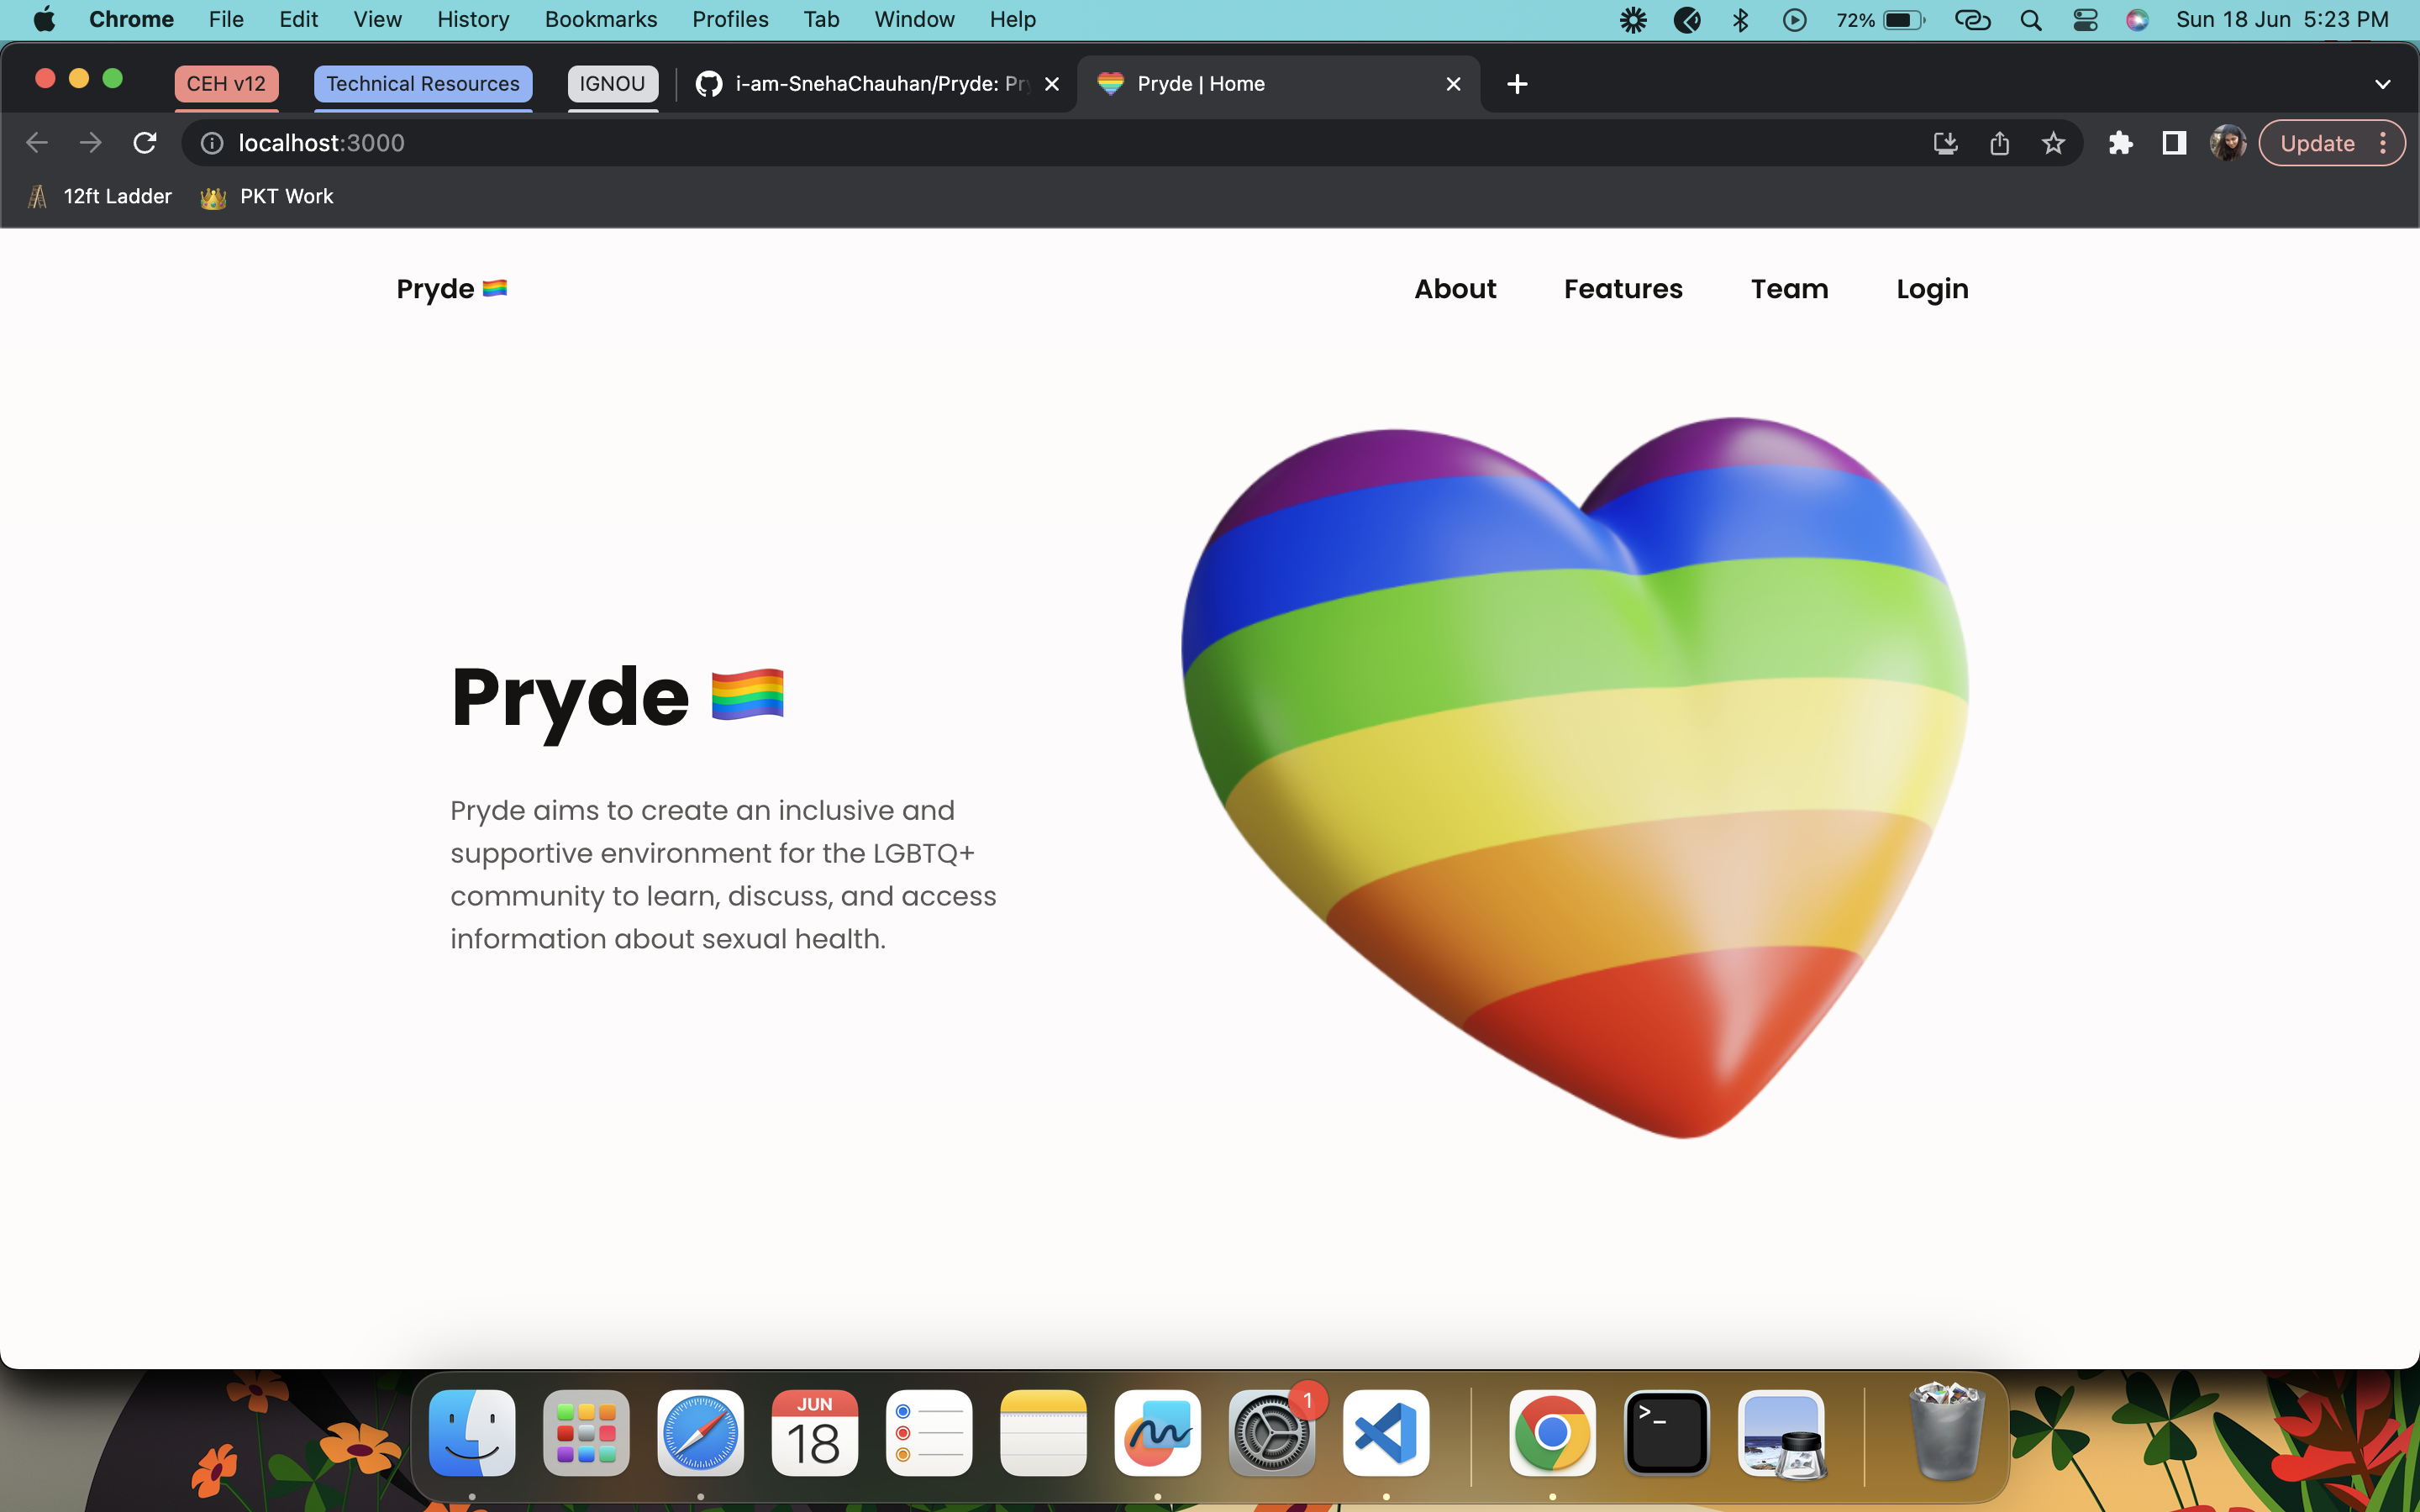The width and height of the screenshot is (2420, 1512).
Task: Open the Chrome profile avatar
Action: [x=2227, y=143]
